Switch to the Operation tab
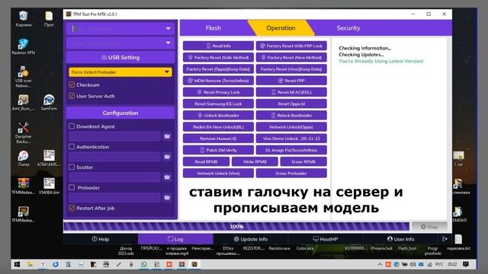The image size is (488, 274). (281, 28)
